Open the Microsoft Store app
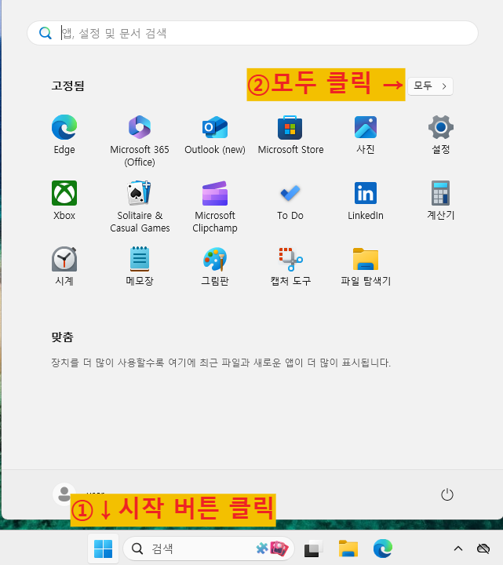 pyautogui.click(x=290, y=134)
